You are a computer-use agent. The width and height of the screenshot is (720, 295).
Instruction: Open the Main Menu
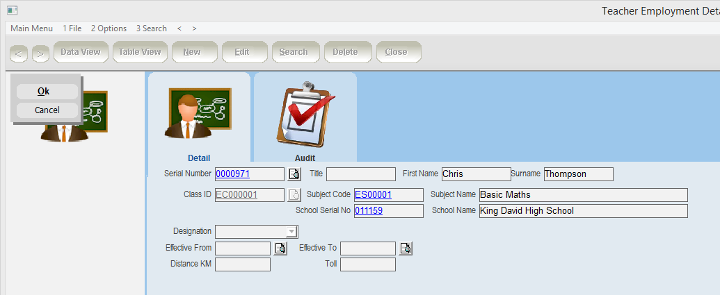click(31, 28)
